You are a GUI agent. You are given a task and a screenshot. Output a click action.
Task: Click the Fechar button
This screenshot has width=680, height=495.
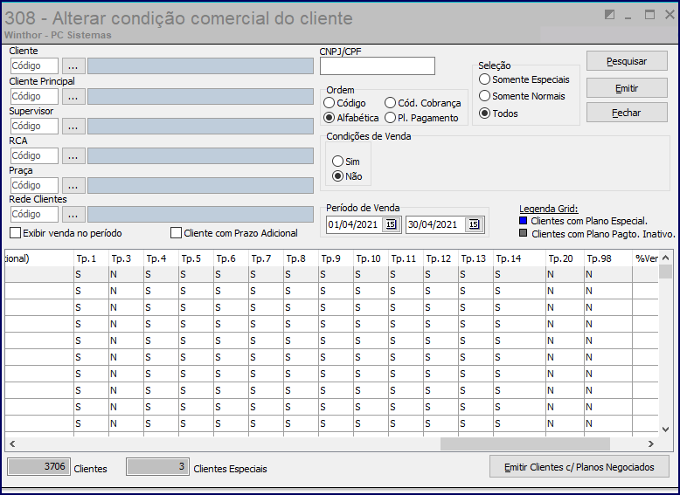tap(627, 113)
